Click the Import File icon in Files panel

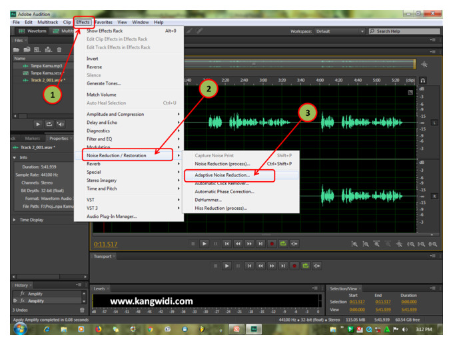coord(27,50)
